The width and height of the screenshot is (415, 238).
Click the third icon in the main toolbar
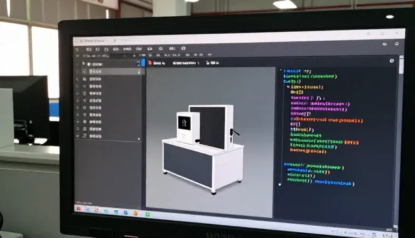tap(98, 49)
